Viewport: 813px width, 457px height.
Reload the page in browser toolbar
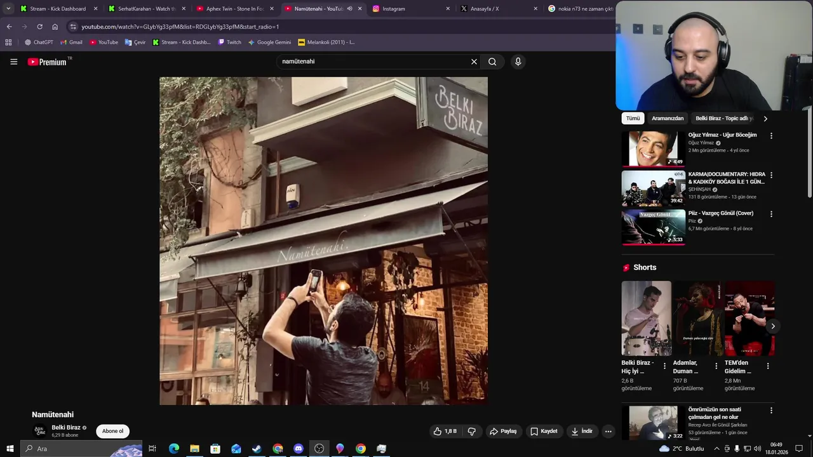[x=39, y=27]
